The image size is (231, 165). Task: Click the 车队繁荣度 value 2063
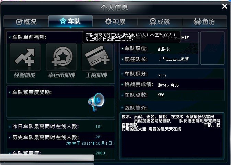click(x=100, y=153)
